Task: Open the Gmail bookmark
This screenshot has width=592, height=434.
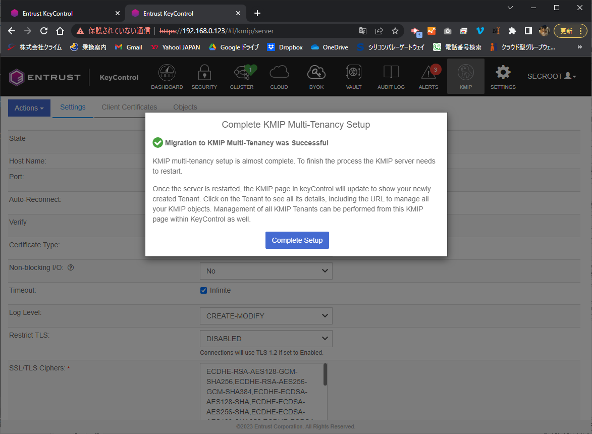Action: tap(128, 47)
